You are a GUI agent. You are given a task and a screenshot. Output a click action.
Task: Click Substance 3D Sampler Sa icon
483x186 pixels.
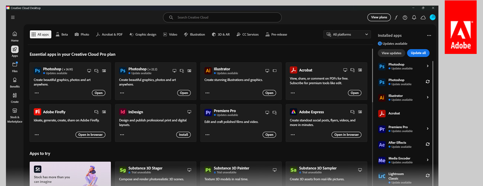click(294, 170)
